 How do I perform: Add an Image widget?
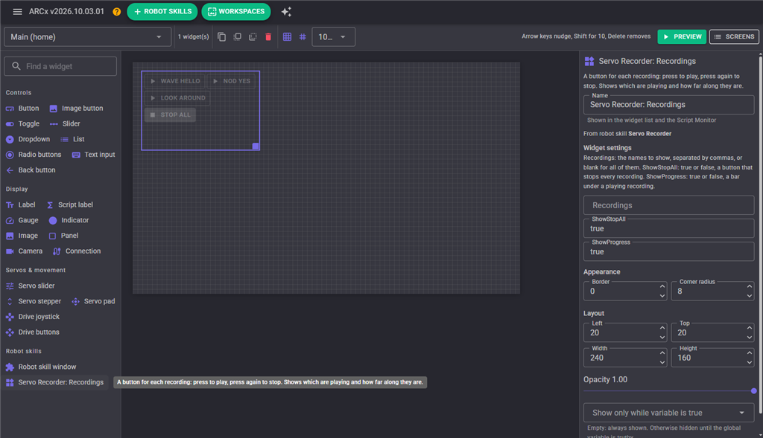tap(22, 236)
